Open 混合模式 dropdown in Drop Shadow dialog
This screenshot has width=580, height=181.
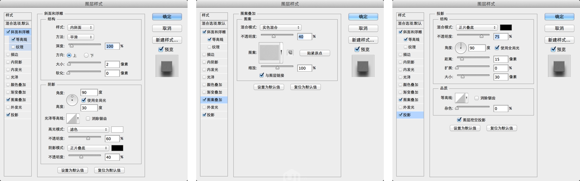(477, 27)
